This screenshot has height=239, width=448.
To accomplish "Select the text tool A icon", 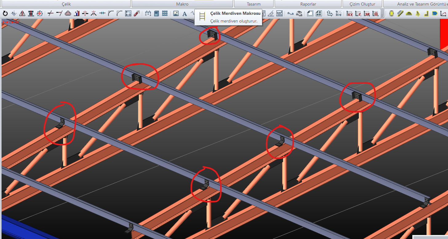I will (184, 14).
